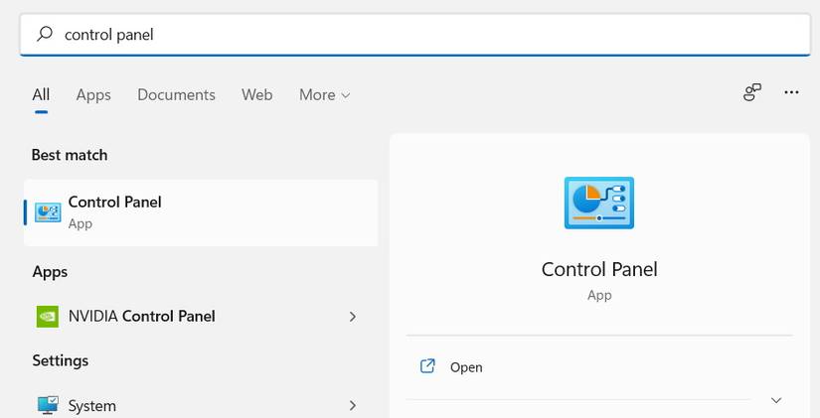
Task: Click the large Control Panel preview icon
Action: pos(599,204)
